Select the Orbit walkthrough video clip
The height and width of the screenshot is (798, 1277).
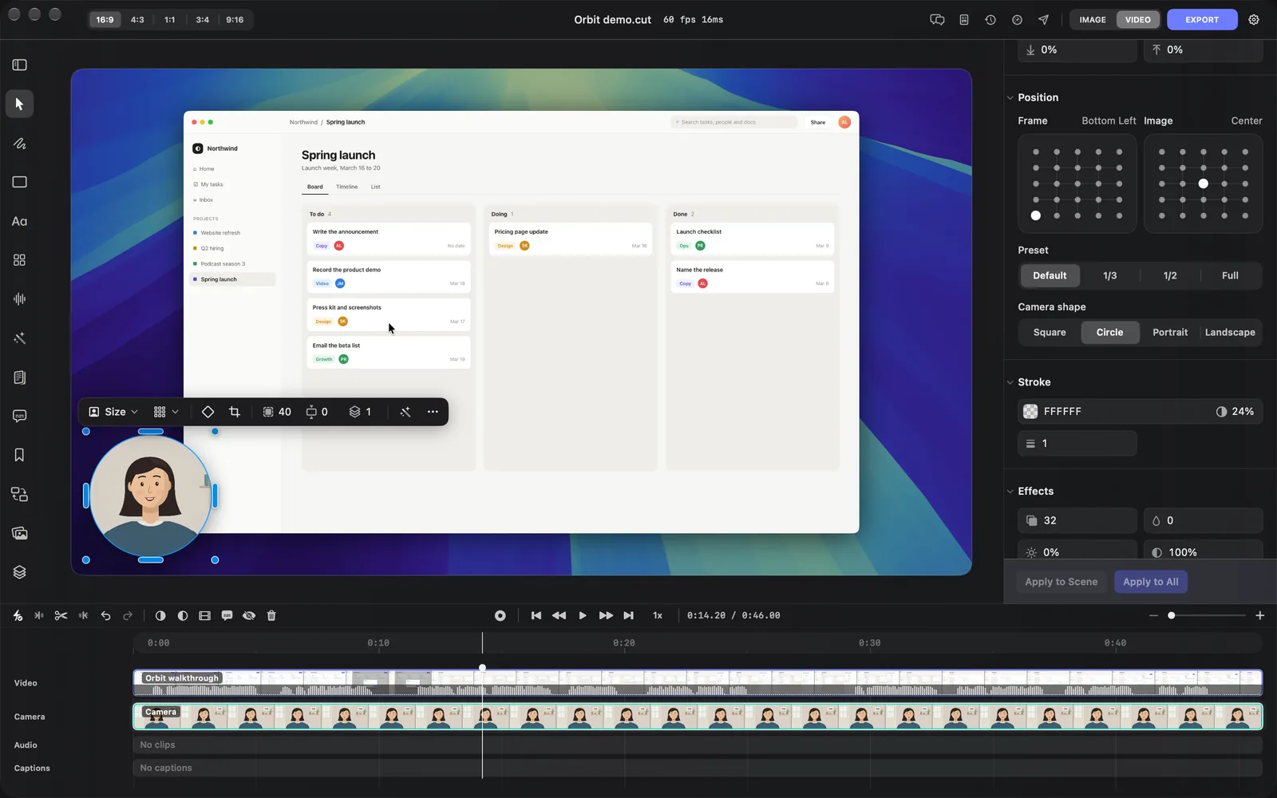tap(698, 683)
